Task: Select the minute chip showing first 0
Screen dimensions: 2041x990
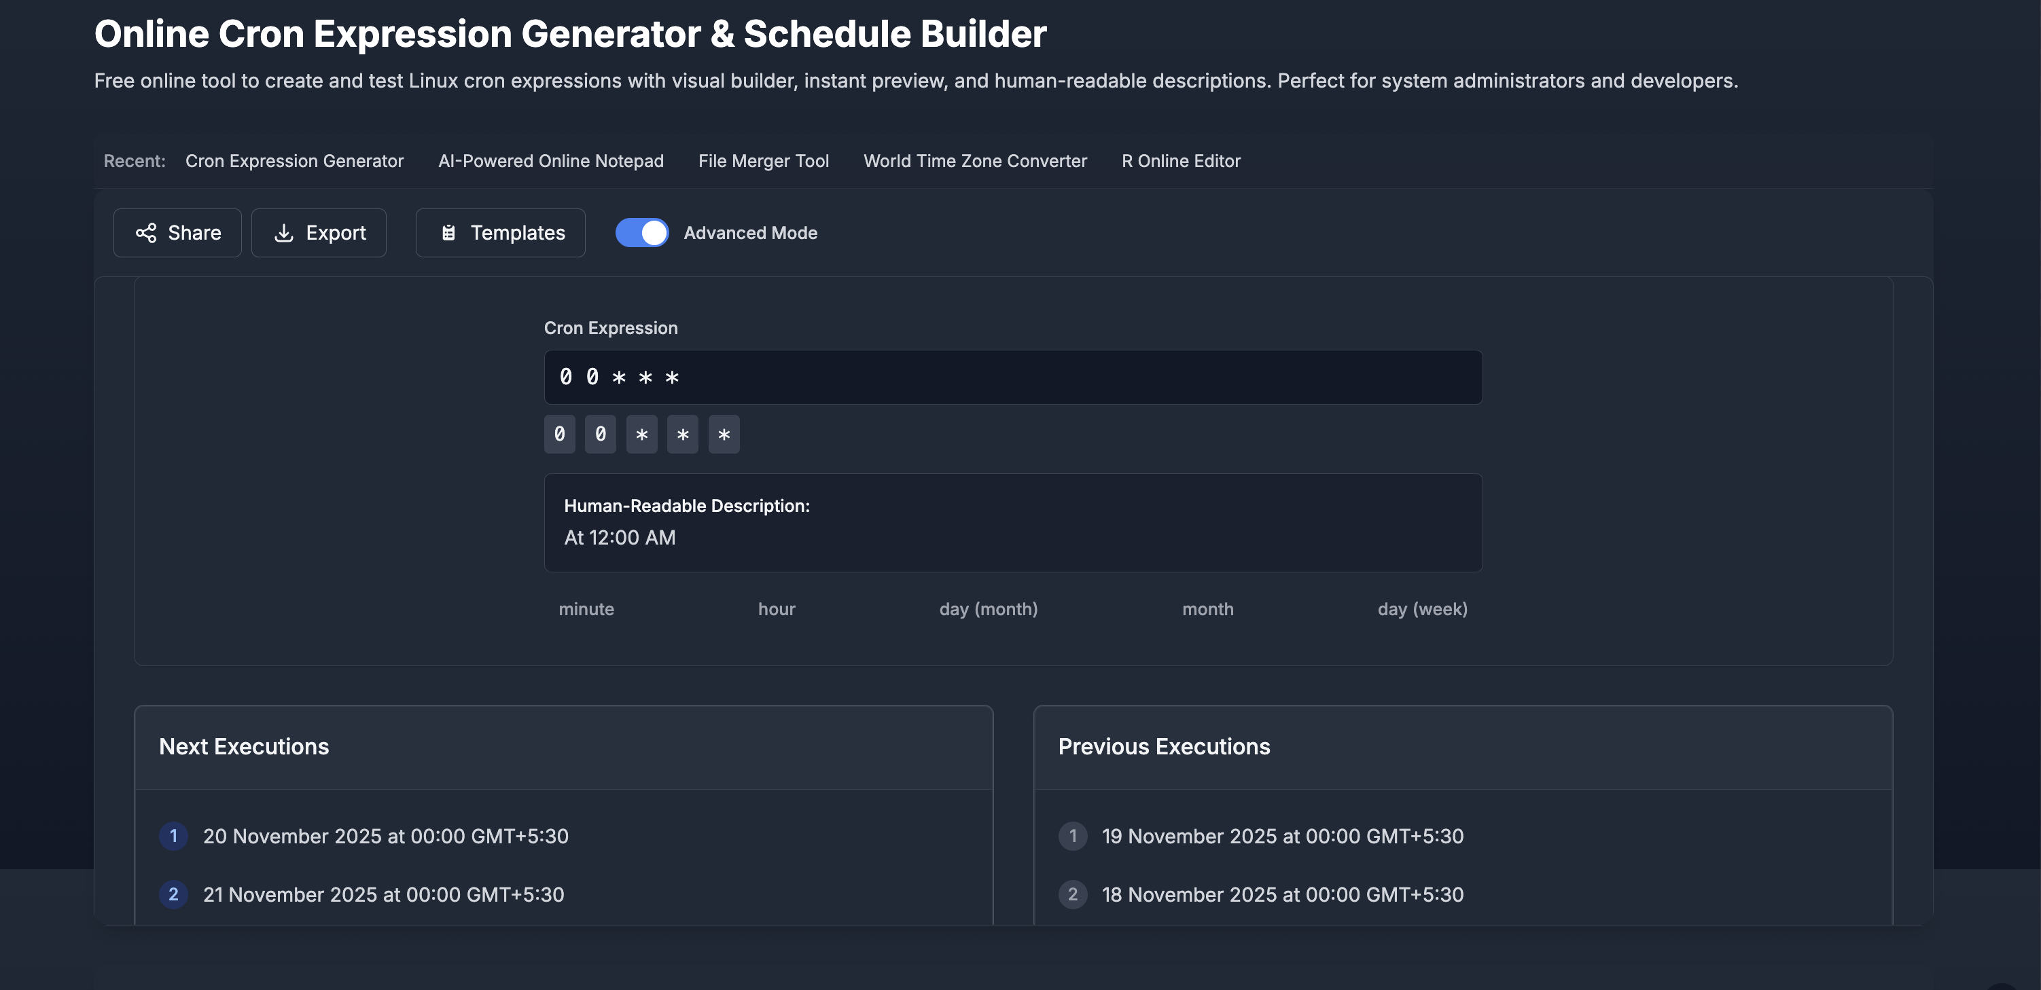Action: tap(559, 434)
